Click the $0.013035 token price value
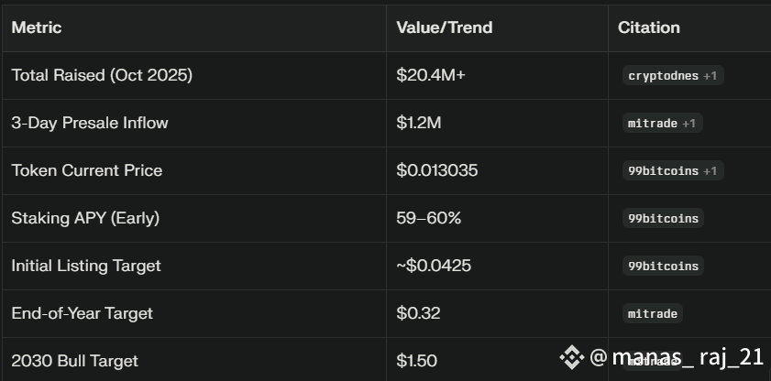771x381 pixels. tap(437, 170)
